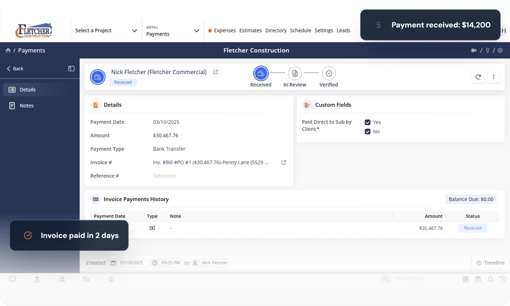Open the MENU Payments dropdown

(x=173, y=31)
